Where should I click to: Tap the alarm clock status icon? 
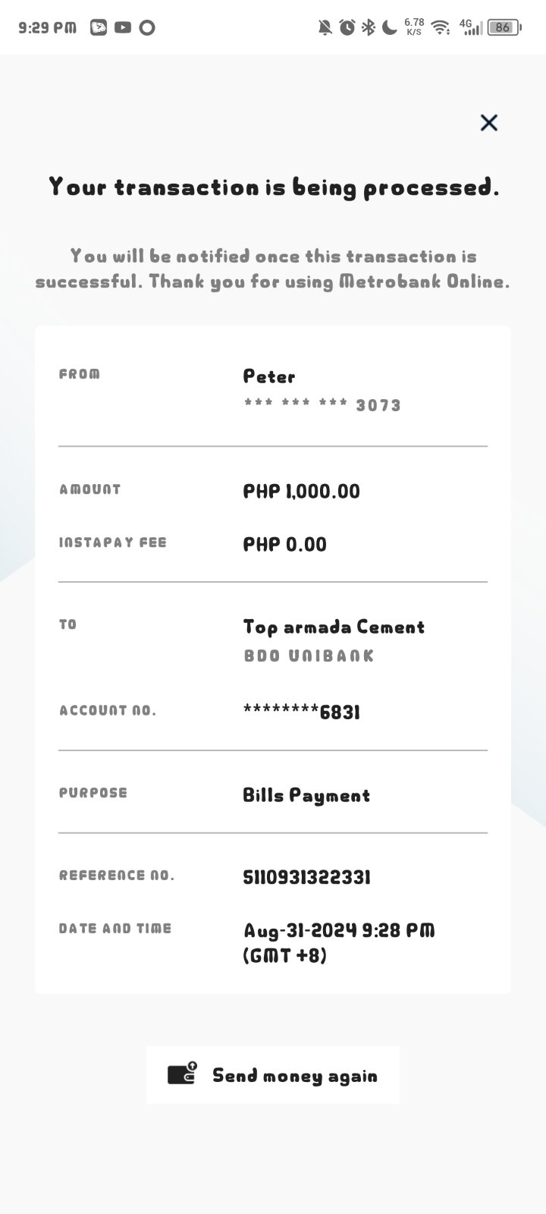click(347, 27)
